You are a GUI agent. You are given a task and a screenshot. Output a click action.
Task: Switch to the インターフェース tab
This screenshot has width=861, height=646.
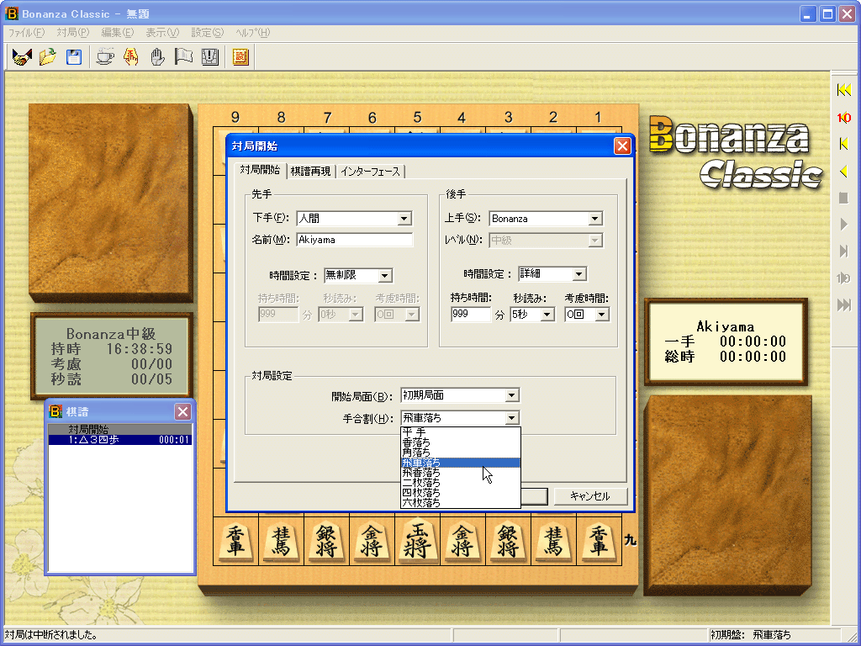pyautogui.click(x=370, y=172)
